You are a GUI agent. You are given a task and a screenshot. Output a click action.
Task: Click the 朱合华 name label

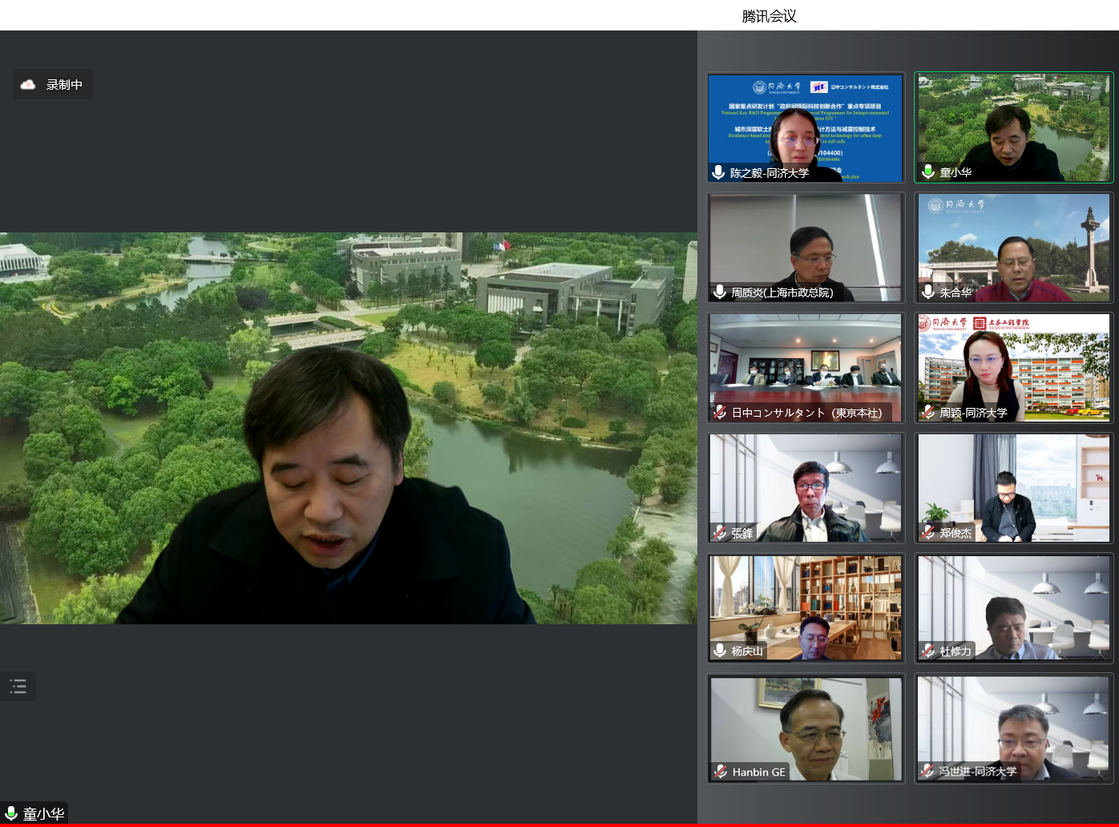(955, 292)
